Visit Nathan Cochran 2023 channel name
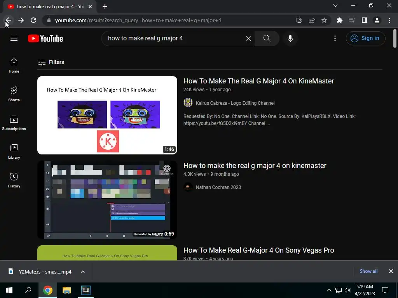Screen dimensions: 398x298 (218, 187)
